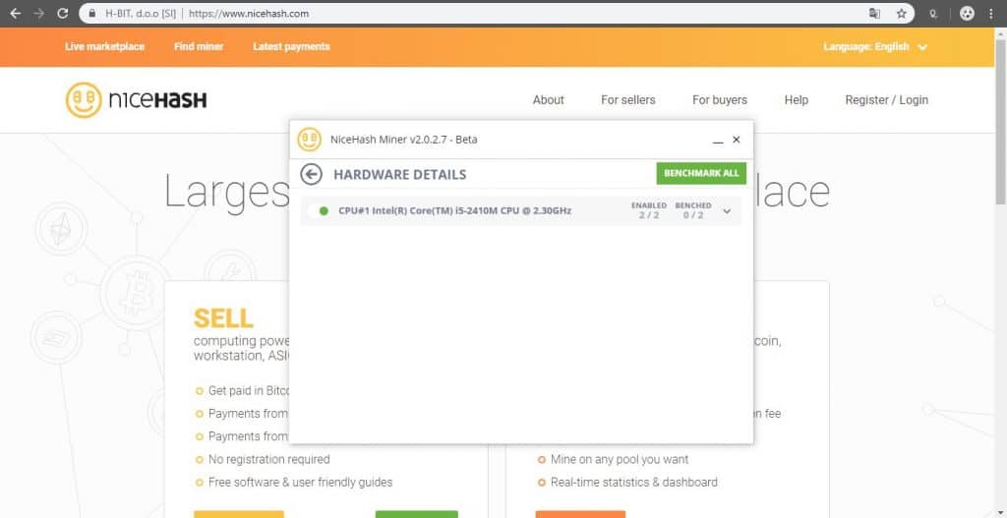Click the browser profile avatar icon
Screen dimensions: 1007x518
(968, 14)
